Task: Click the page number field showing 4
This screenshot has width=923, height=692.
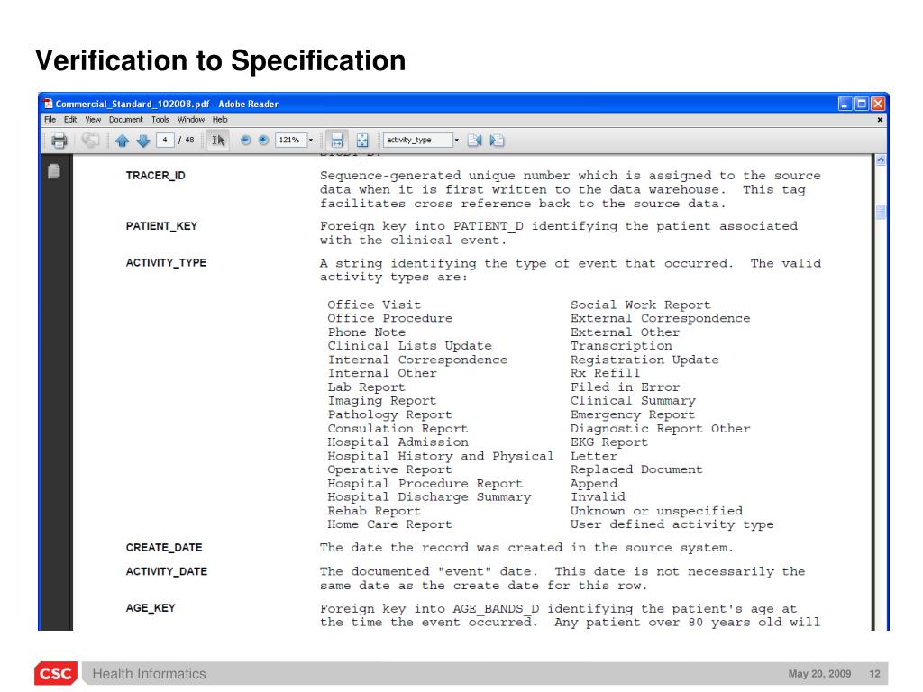Action: coord(165,140)
